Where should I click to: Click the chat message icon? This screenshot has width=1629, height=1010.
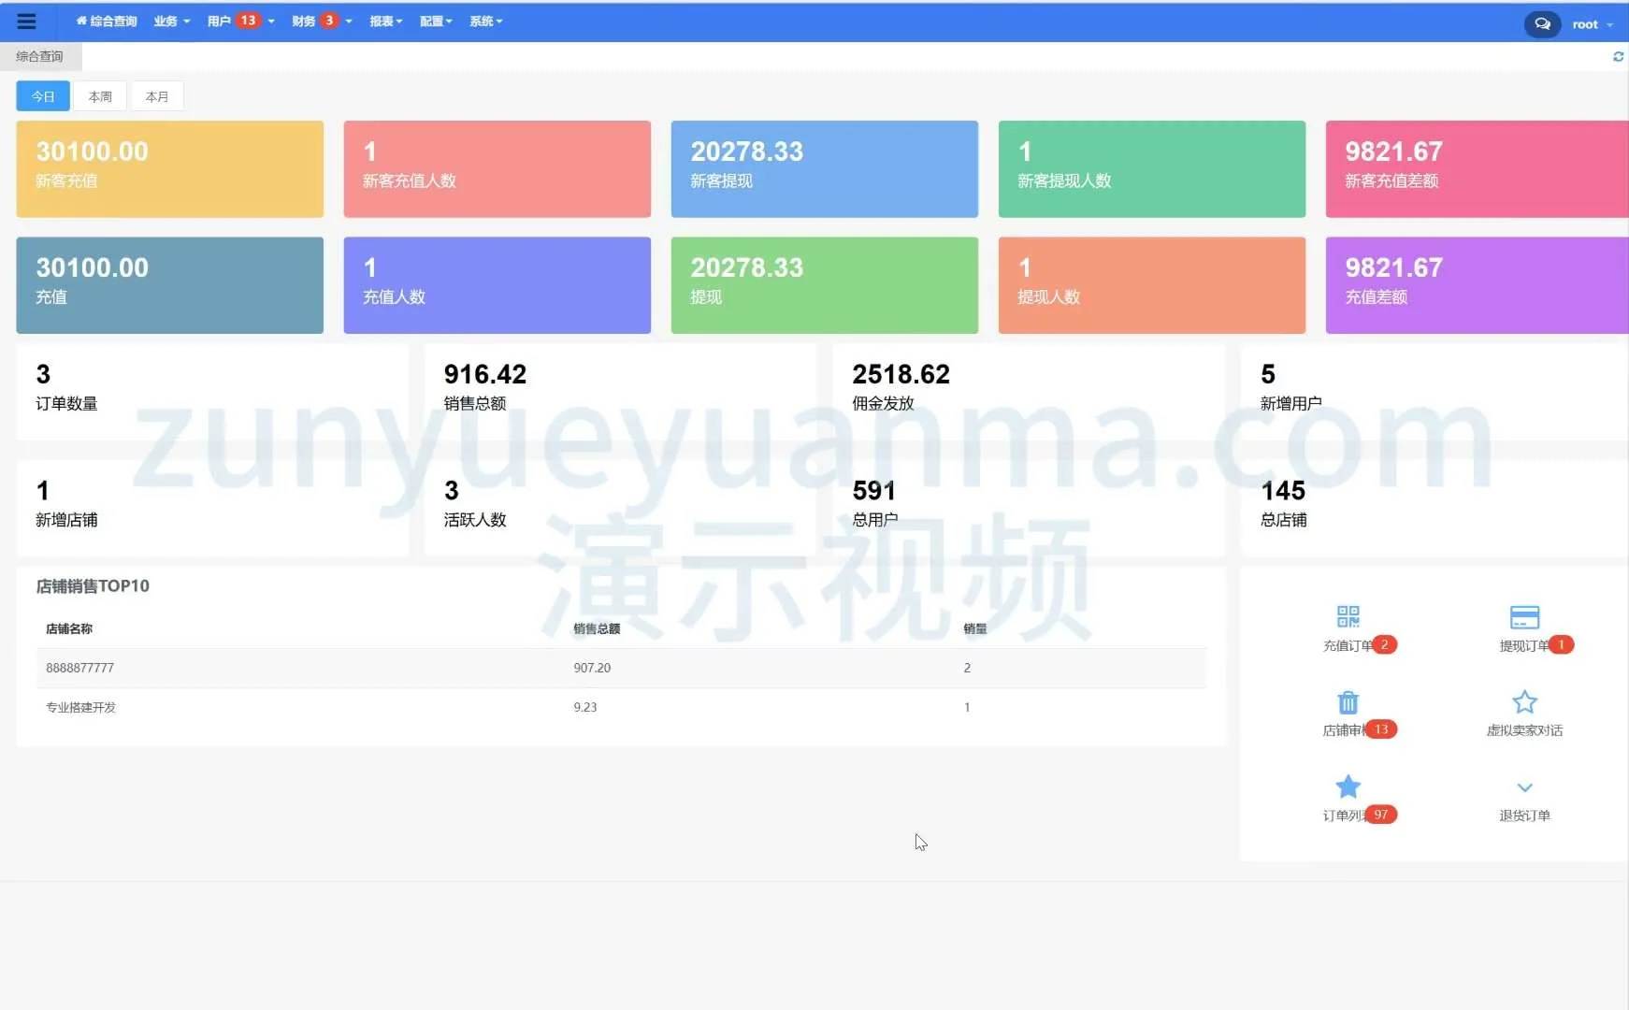[1542, 24]
